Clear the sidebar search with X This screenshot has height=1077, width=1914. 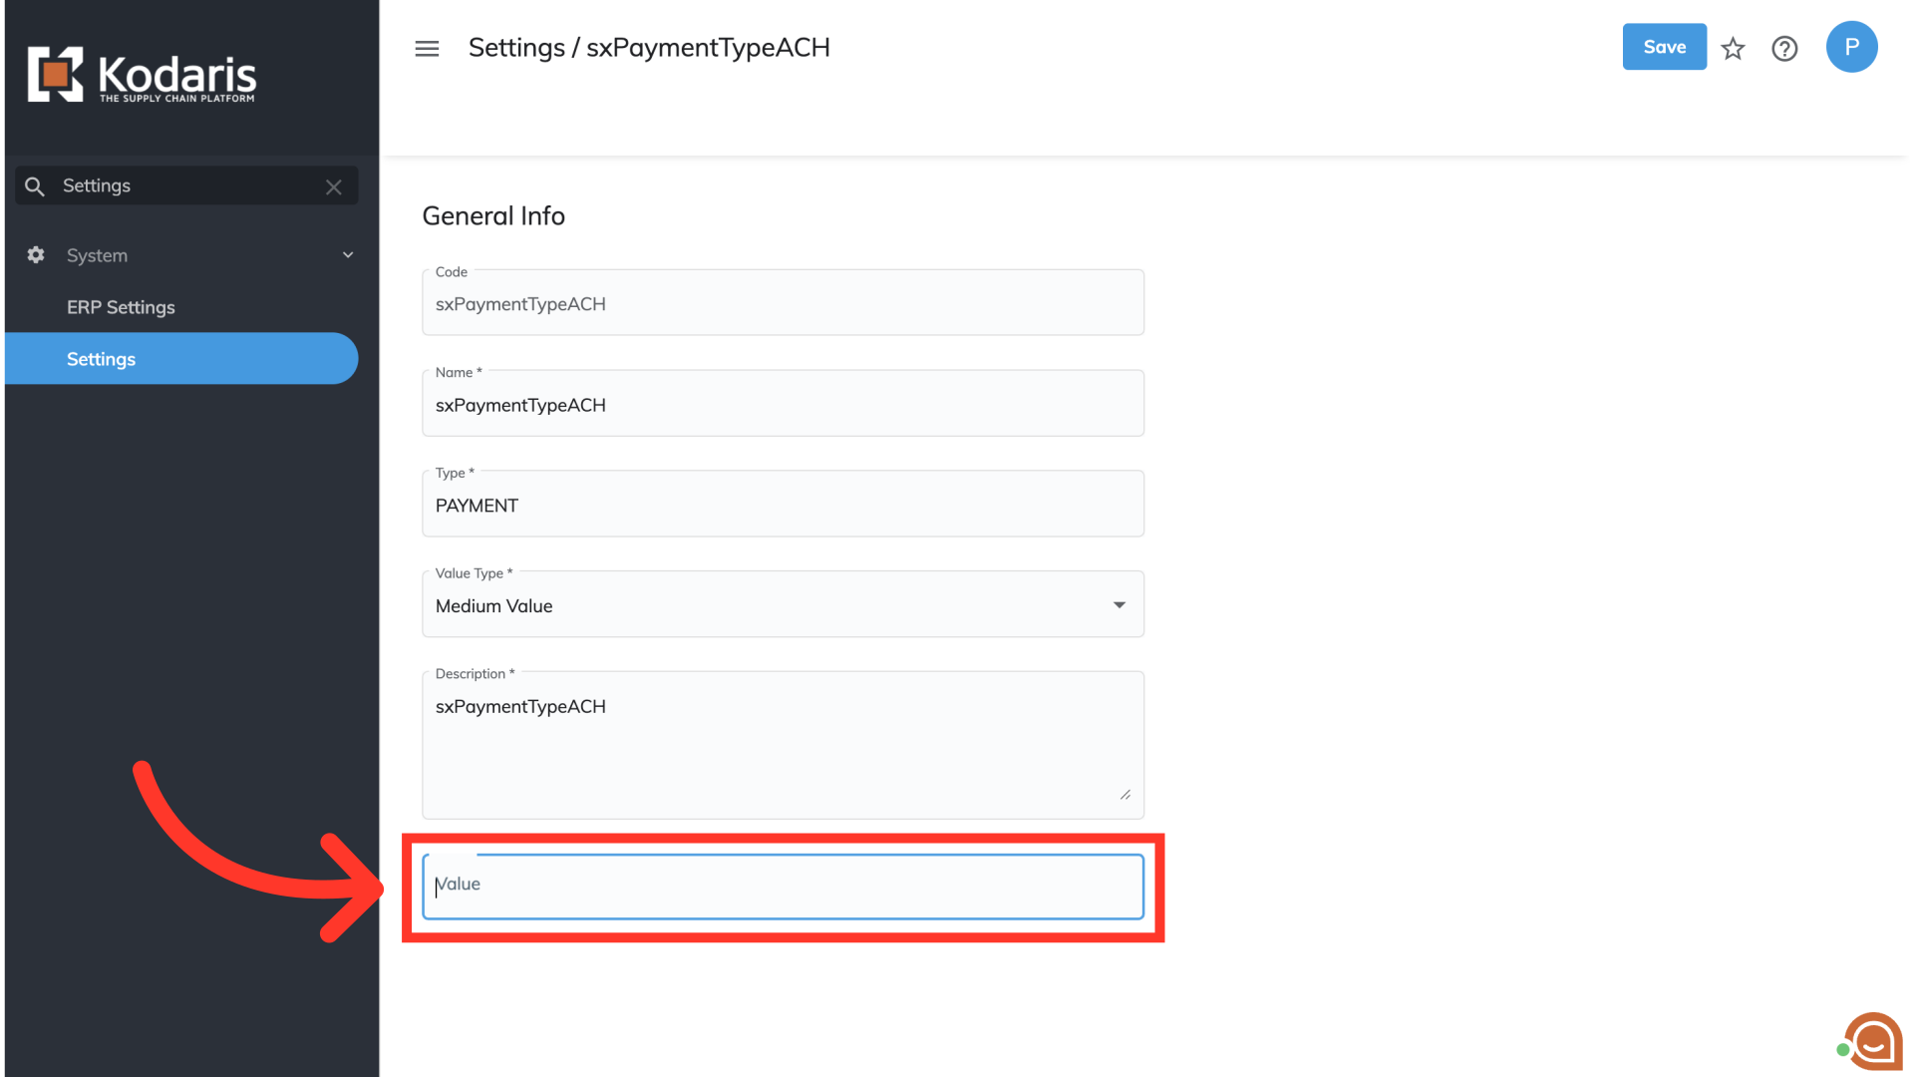tap(334, 186)
